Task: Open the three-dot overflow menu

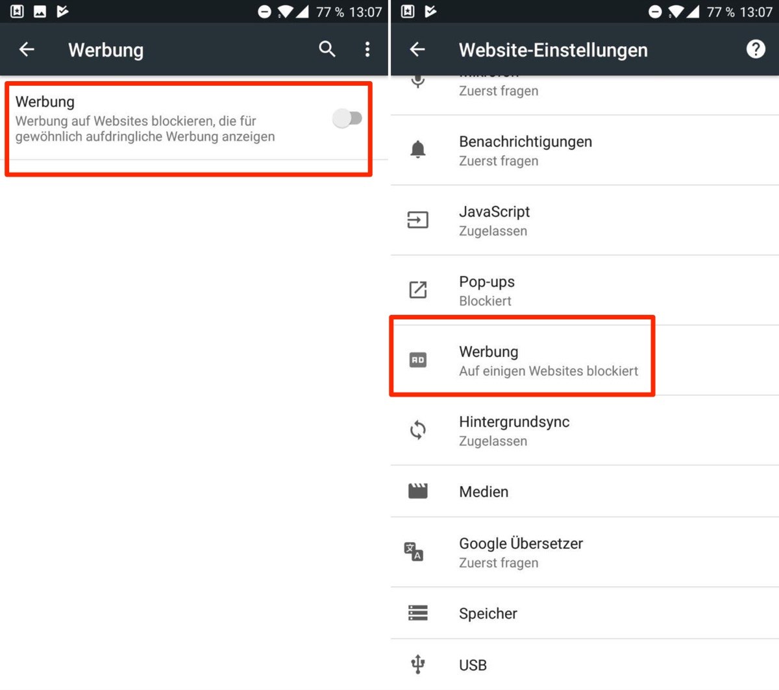Action: (x=367, y=49)
